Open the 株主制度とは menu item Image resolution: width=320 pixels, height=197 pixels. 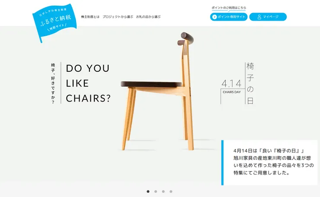90,17
